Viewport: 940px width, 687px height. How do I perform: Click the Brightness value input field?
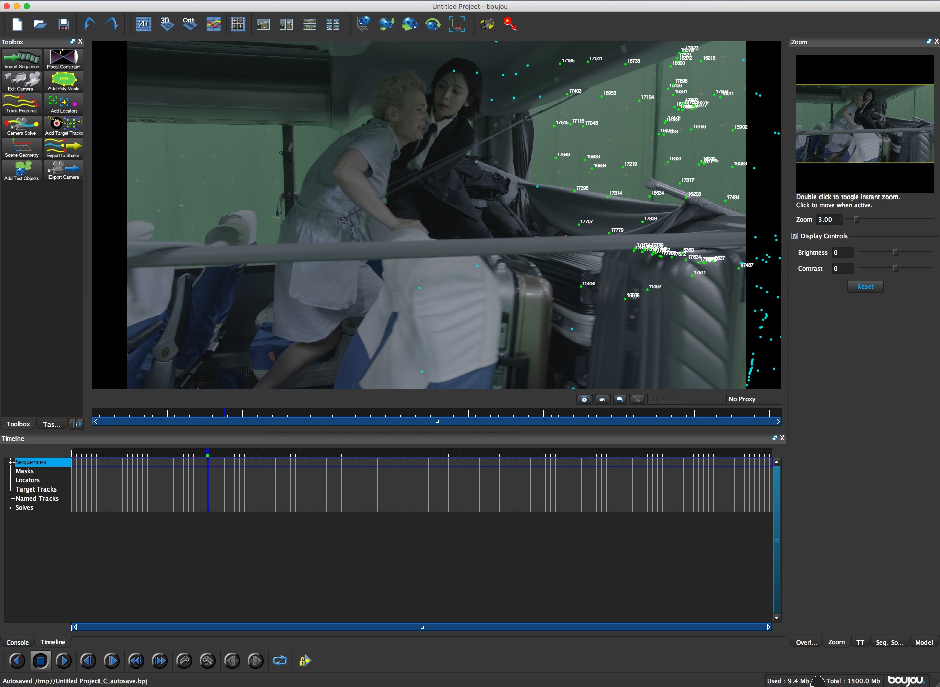(843, 253)
